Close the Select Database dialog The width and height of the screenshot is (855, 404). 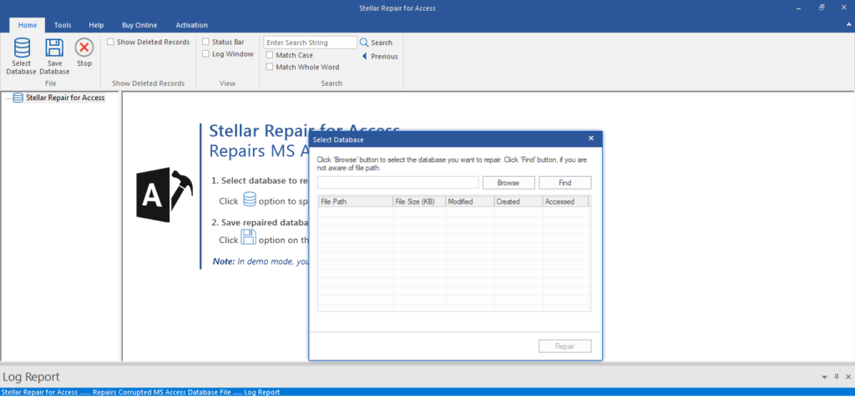[x=591, y=139]
